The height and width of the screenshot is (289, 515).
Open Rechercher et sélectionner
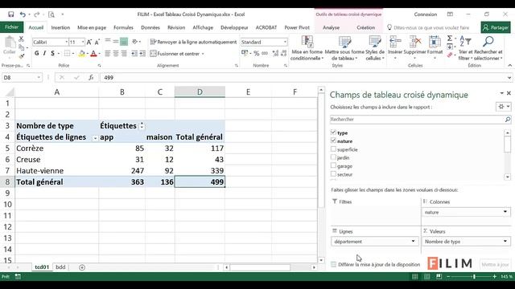point(488,48)
